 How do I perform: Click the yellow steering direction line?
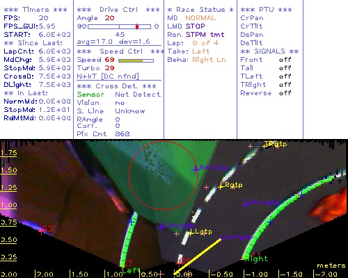(198, 256)
